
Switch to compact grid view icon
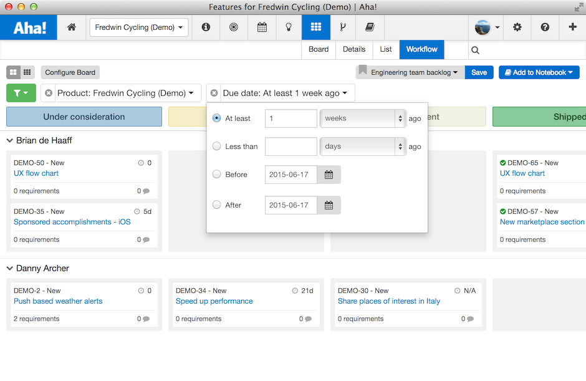coord(27,72)
